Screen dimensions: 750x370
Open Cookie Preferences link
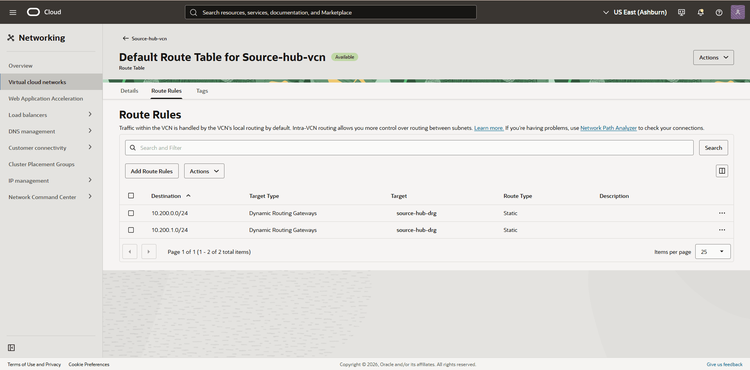click(x=89, y=364)
